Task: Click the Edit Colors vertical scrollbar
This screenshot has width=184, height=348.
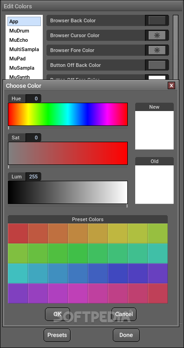Action: 176,47
